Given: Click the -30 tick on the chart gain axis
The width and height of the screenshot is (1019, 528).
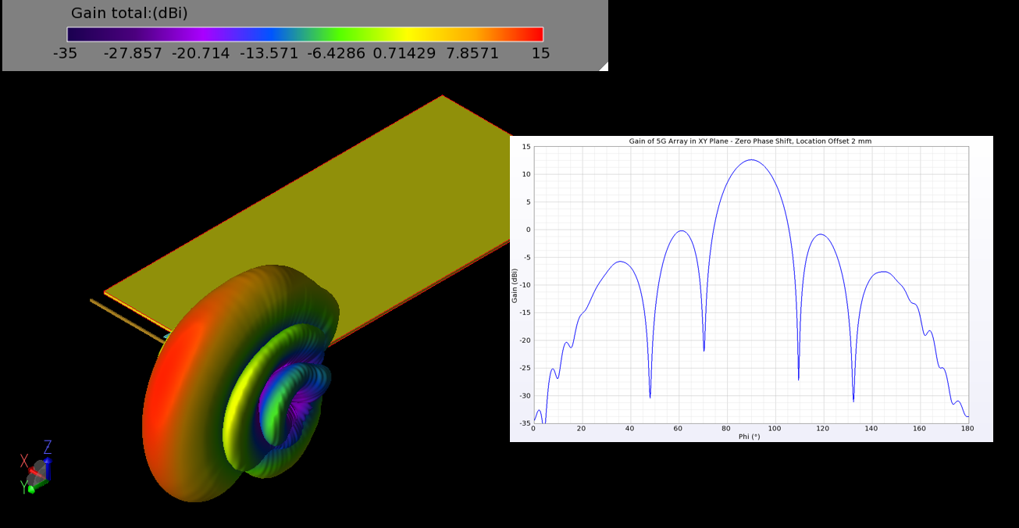Looking at the screenshot, I should coord(525,395).
